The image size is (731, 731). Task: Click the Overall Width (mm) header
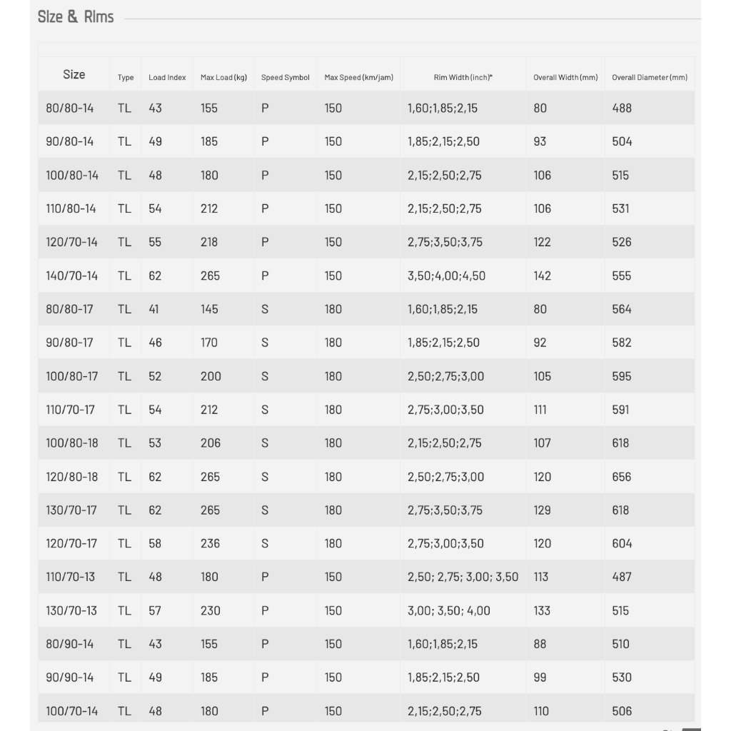pos(565,77)
